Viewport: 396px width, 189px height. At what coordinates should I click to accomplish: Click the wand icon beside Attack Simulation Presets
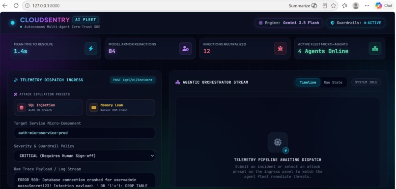[x=16, y=94]
